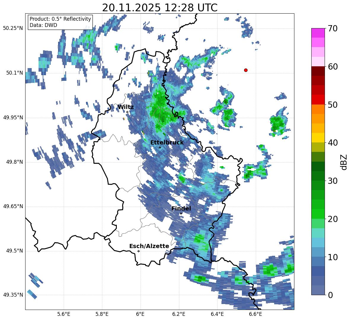This screenshot has width=351, height=320.
Task: Click the Findel location label
Action: coord(181,208)
